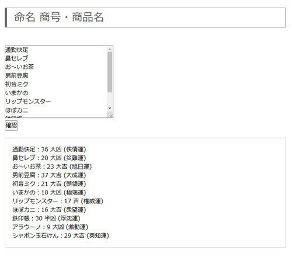The width and height of the screenshot is (292, 264).
Task: Click the textarea scrollbar thumb
Action: tap(110, 72)
